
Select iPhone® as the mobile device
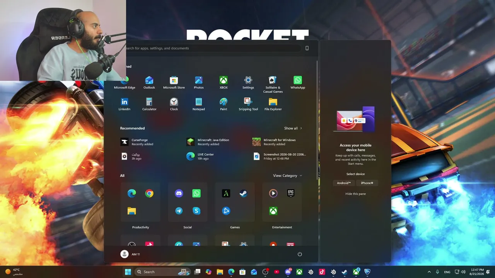(367, 183)
